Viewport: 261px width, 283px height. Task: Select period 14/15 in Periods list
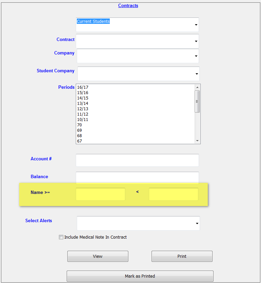[83, 98]
